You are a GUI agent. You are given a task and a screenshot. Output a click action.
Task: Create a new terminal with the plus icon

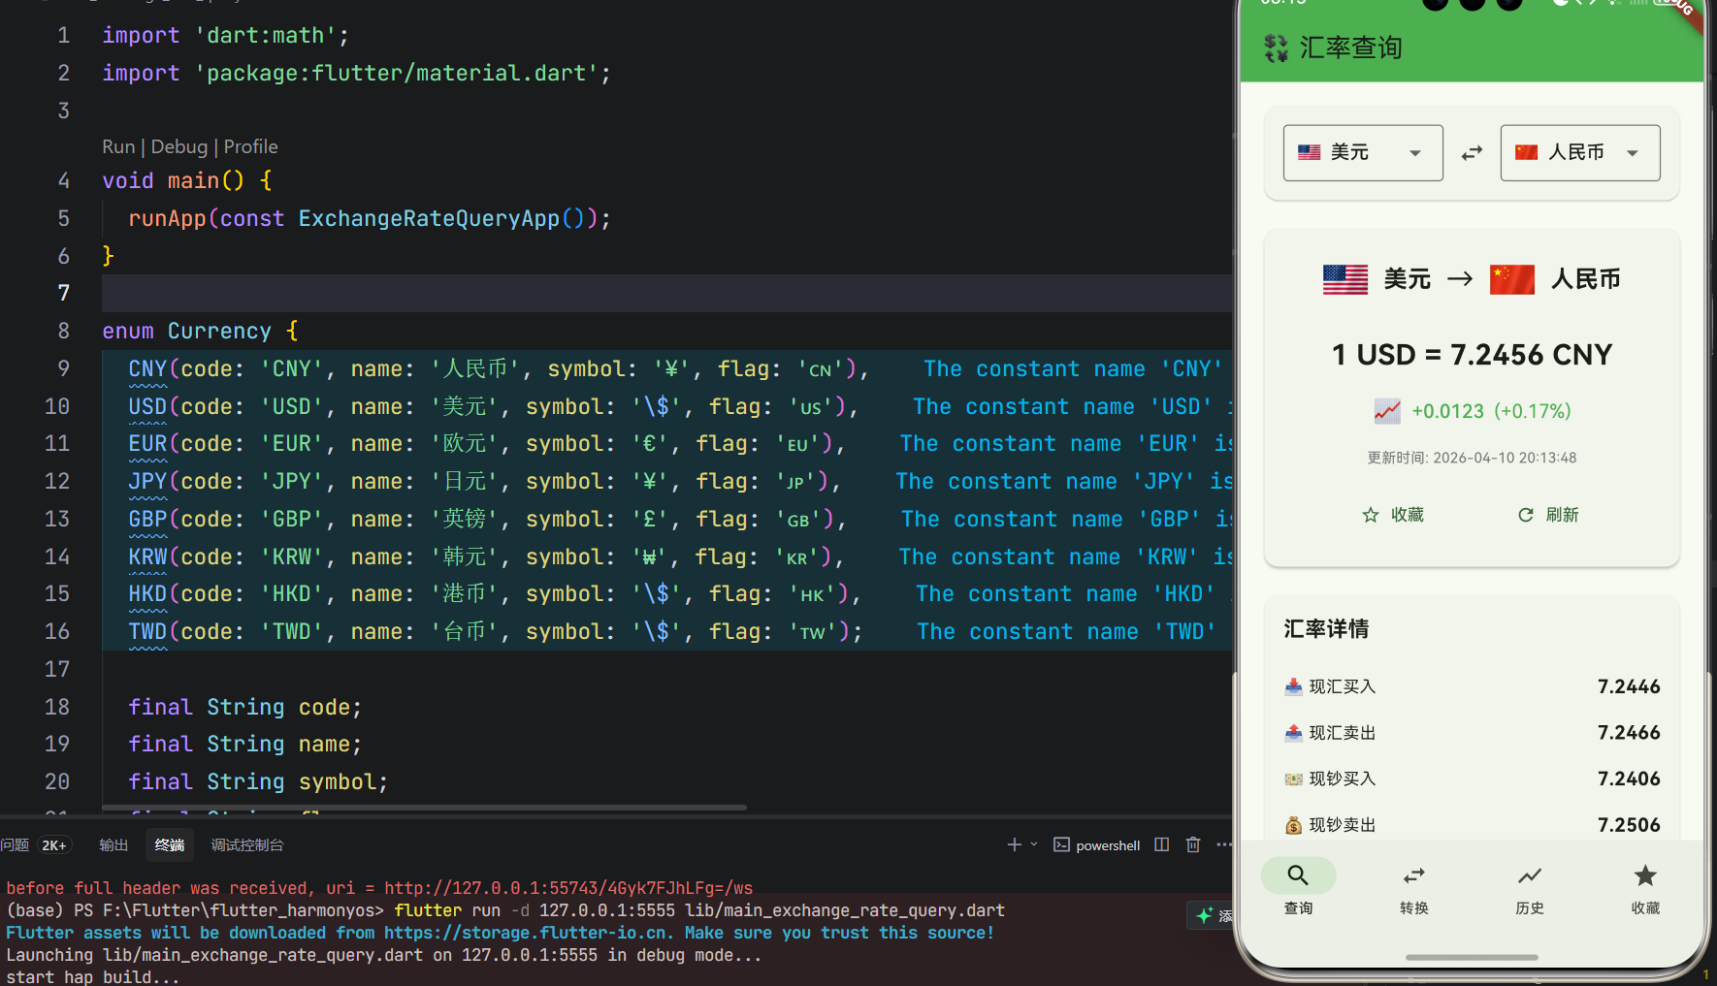[x=1014, y=844]
